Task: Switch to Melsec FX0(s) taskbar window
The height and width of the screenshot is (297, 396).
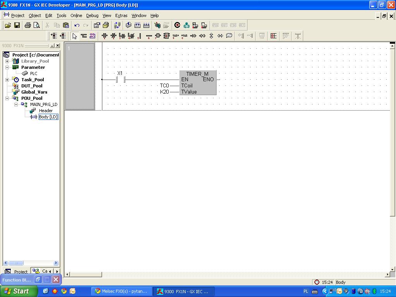Action: [x=121, y=291]
